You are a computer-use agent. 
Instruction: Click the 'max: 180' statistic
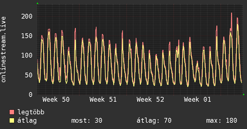point(222,121)
